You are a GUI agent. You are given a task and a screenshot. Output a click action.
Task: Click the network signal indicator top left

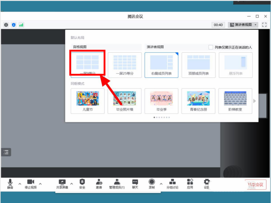[x=21, y=25]
